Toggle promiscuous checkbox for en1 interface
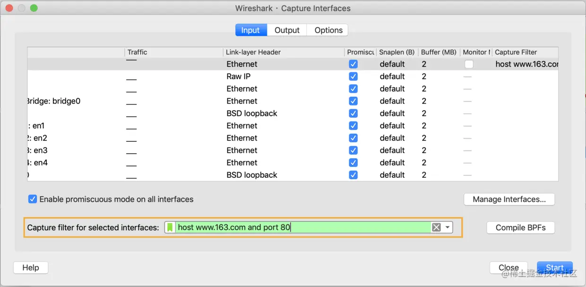Viewport: 586px width, 287px height. click(353, 126)
